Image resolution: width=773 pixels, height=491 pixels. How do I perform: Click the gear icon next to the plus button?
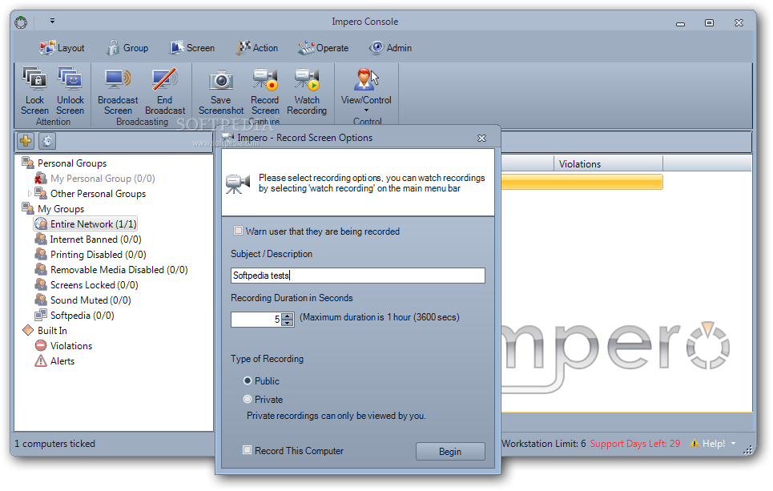tap(47, 141)
